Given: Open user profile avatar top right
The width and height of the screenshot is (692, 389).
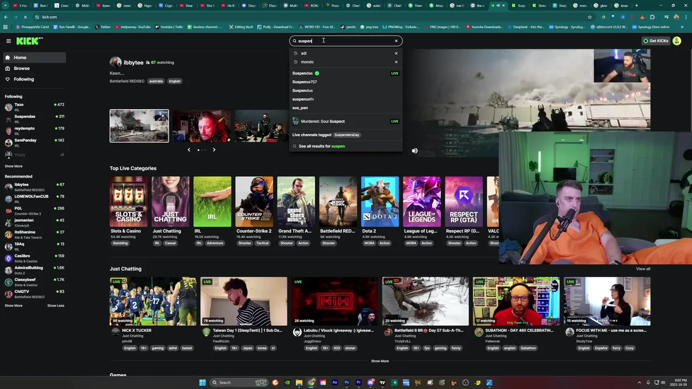Looking at the screenshot, I should coord(677,41).
